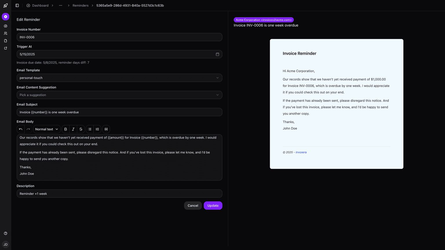Screen dimensions: 445x250
Task: Click the Invoxera link in the email preview
Action: 301,152
